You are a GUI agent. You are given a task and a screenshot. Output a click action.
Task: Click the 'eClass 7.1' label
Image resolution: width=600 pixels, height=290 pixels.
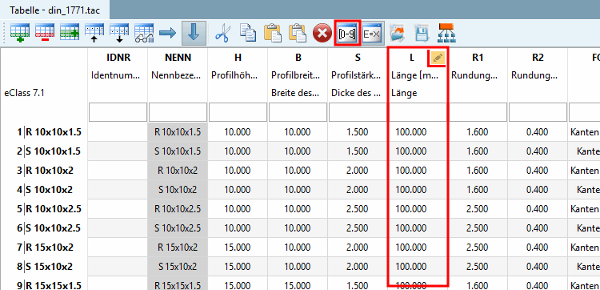pyautogui.click(x=24, y=93)
